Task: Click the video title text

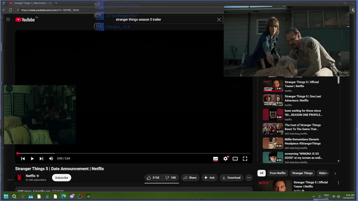Action: click(x=60, y=169)
